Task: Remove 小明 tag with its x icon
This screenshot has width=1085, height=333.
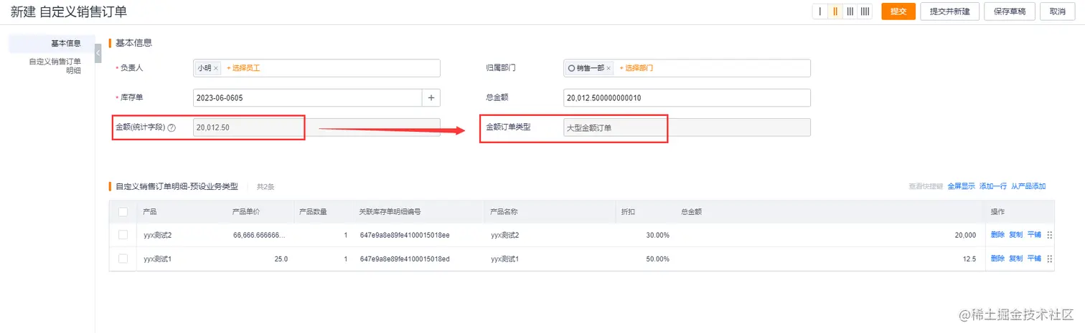Action: pos(215,68)
